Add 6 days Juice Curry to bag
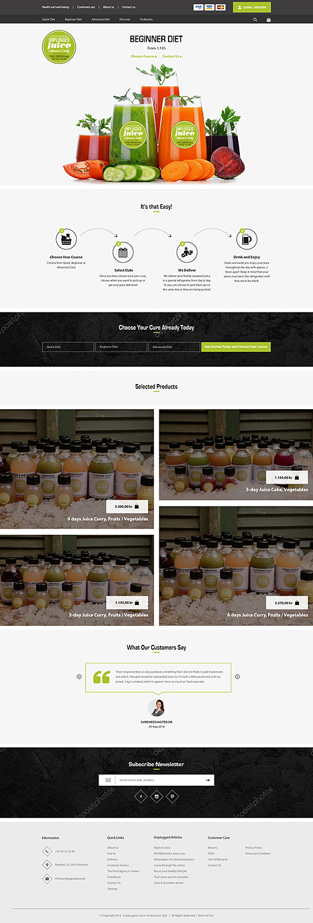The width and height of the screenshot is (313, 923). pyautogui.click(x=296, y=602)
